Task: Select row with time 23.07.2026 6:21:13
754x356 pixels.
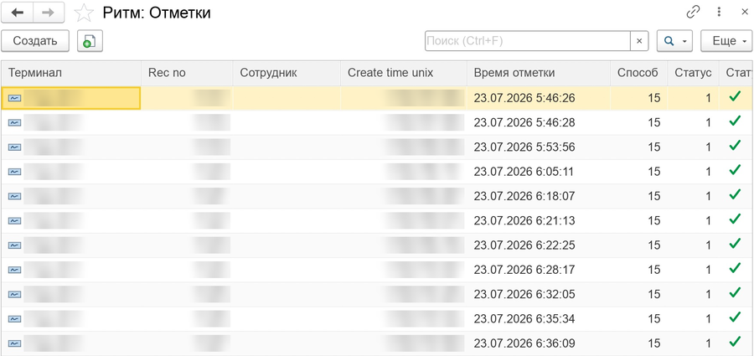Action: click(x=377, y=221)
